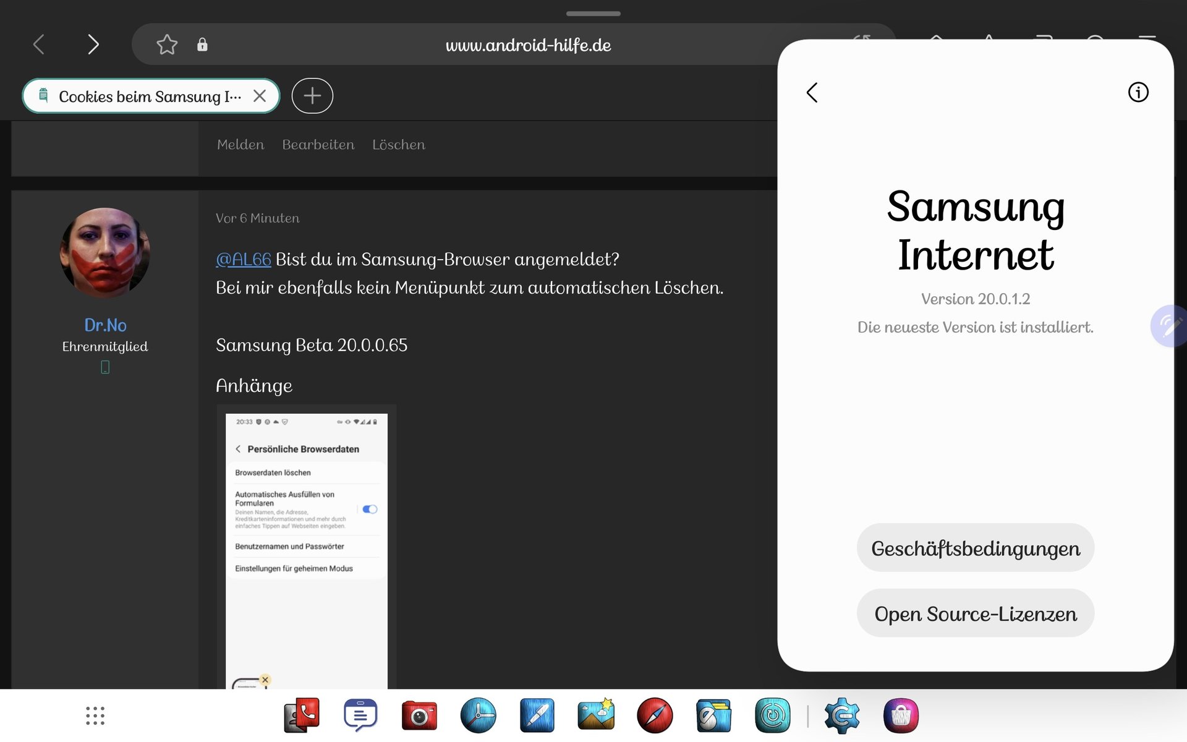Click the Vor 6 Minuten timestamp
The width and height of the screenshot is (1187, 742).
coord(257,218)
